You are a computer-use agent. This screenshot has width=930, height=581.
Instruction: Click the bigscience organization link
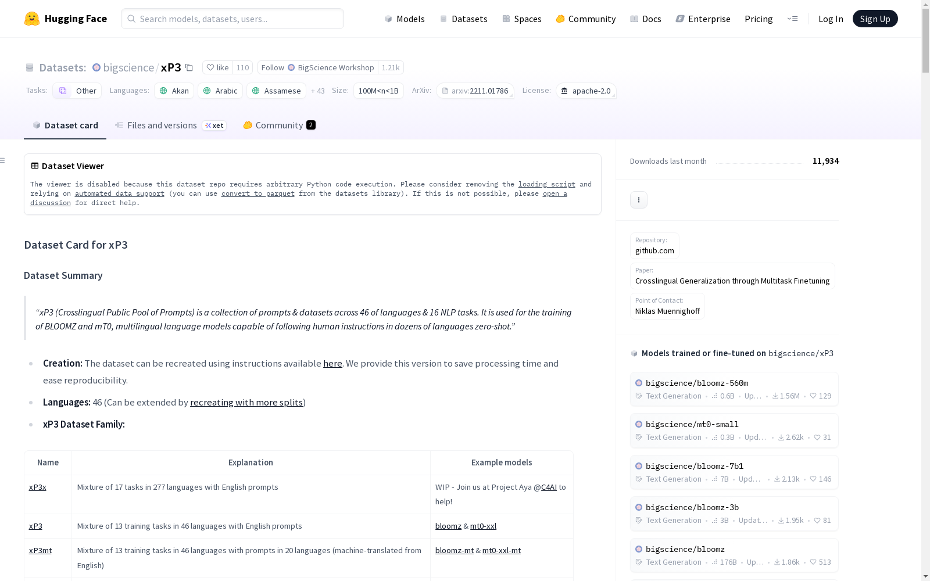128,67
